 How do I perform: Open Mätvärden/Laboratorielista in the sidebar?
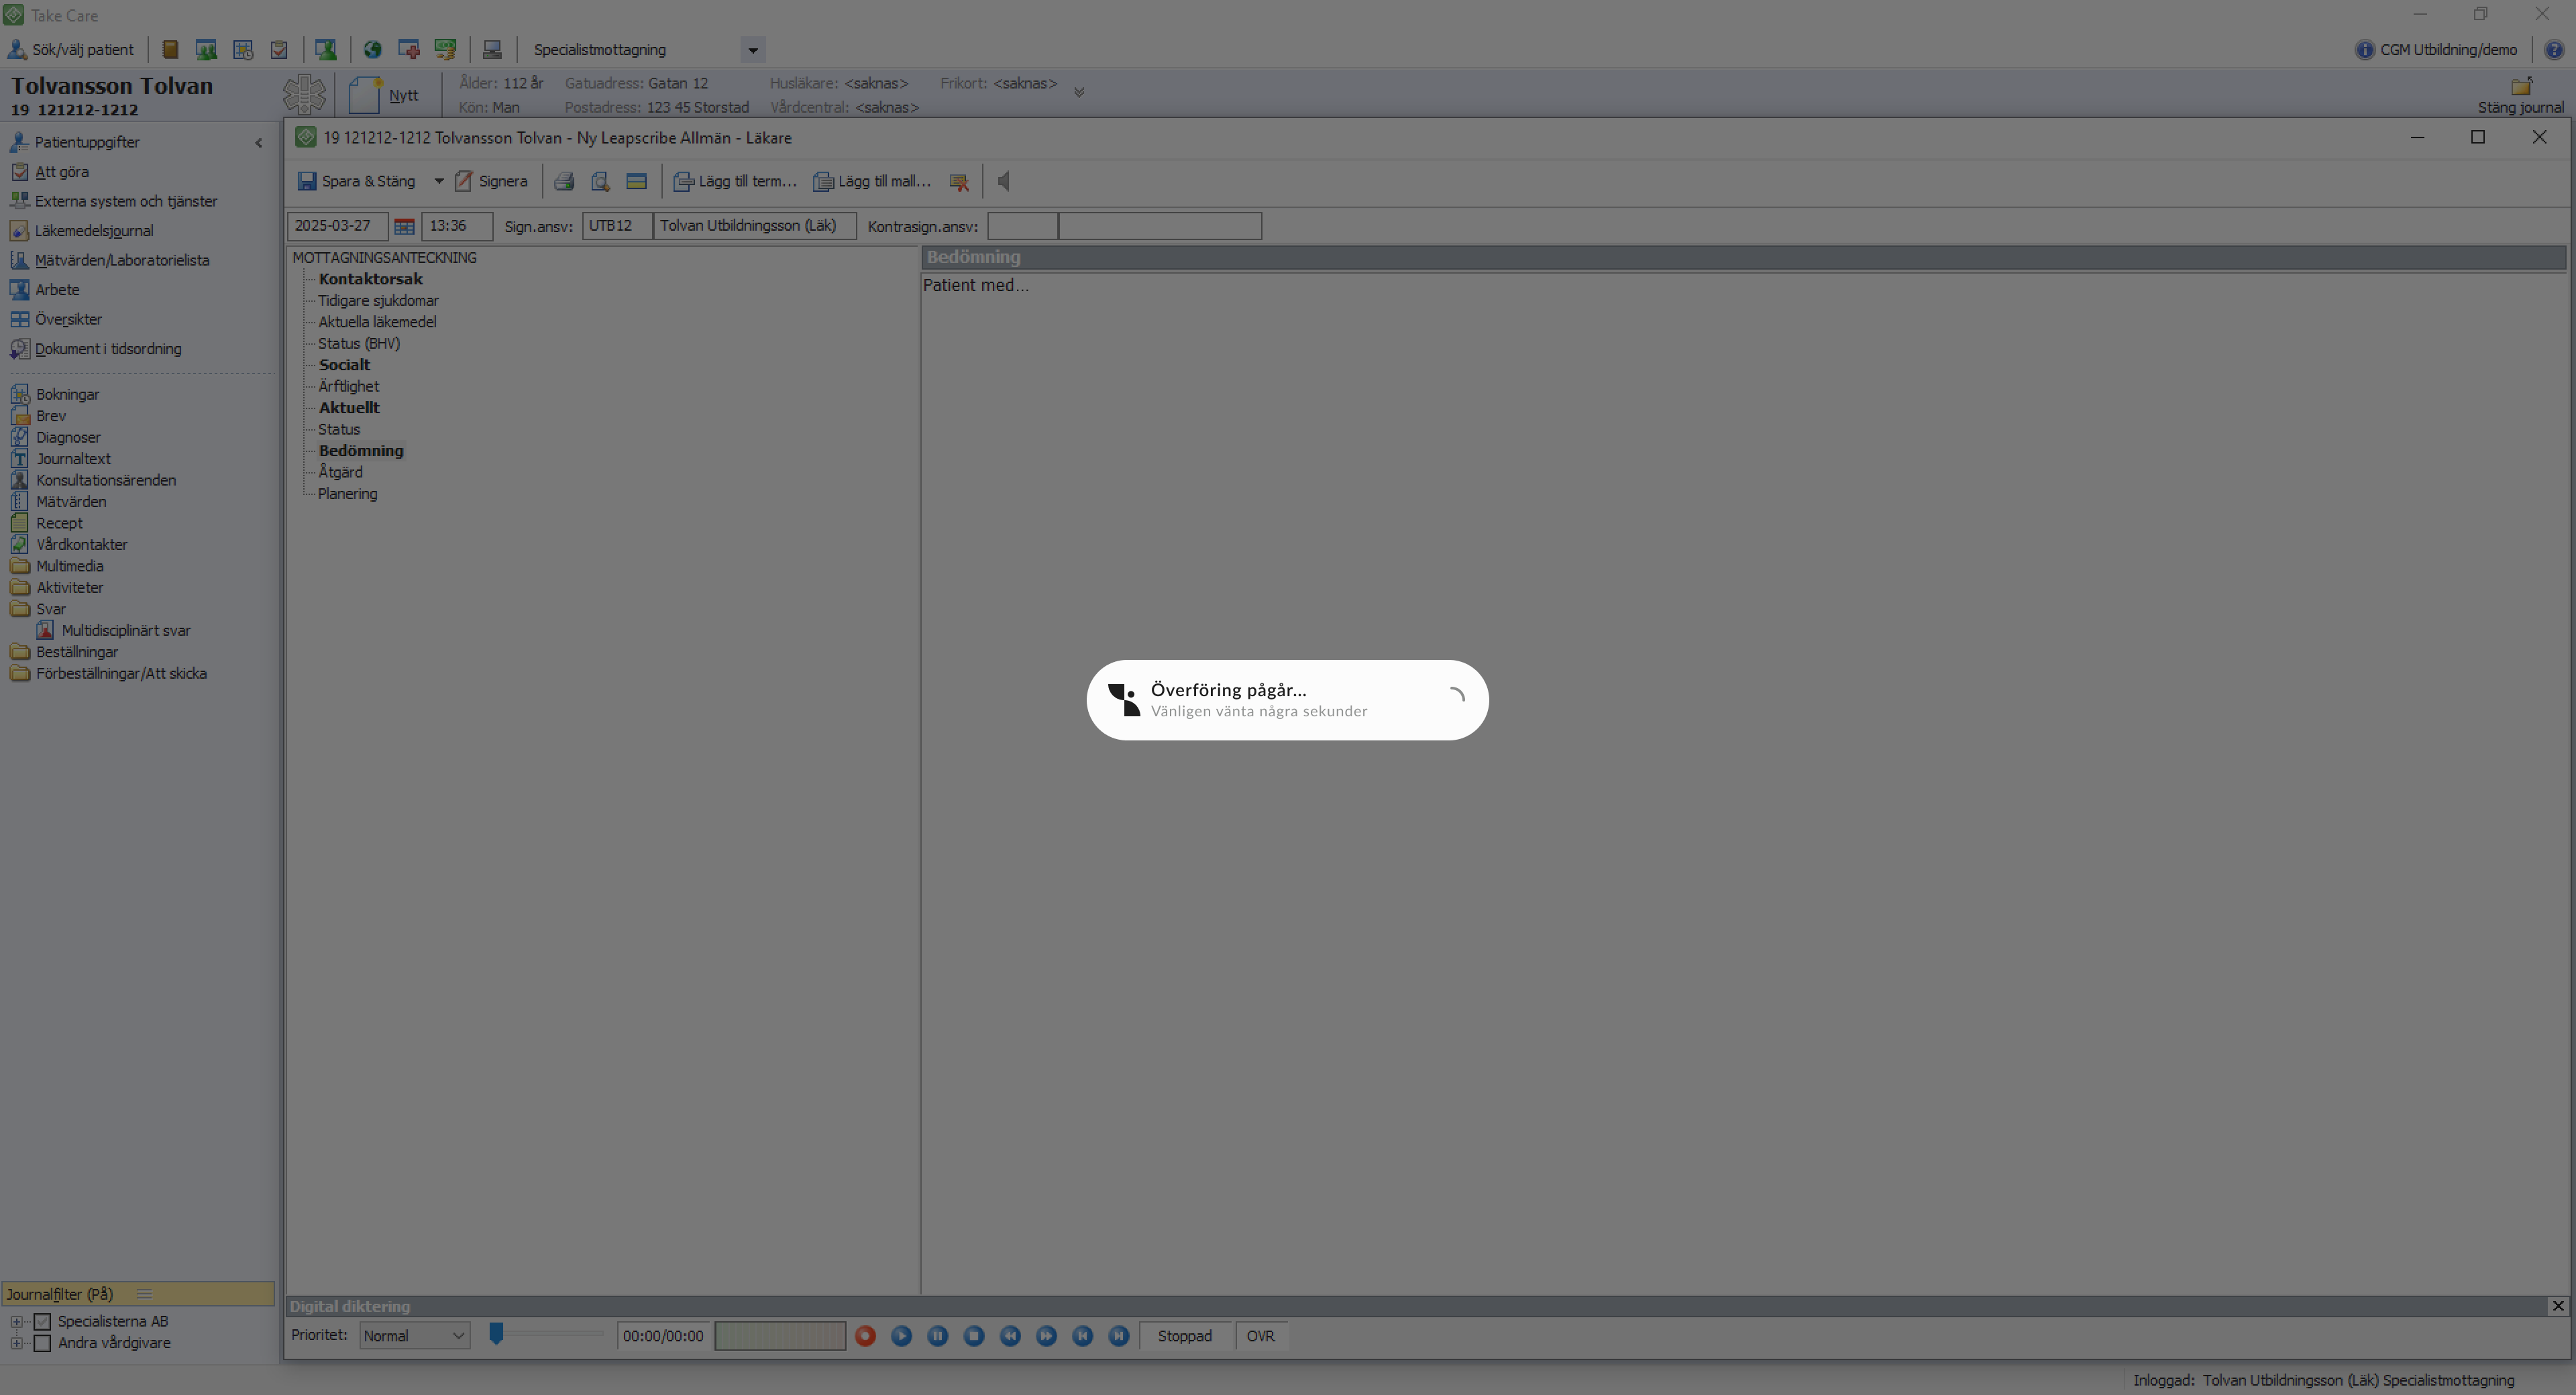[122, 260]
